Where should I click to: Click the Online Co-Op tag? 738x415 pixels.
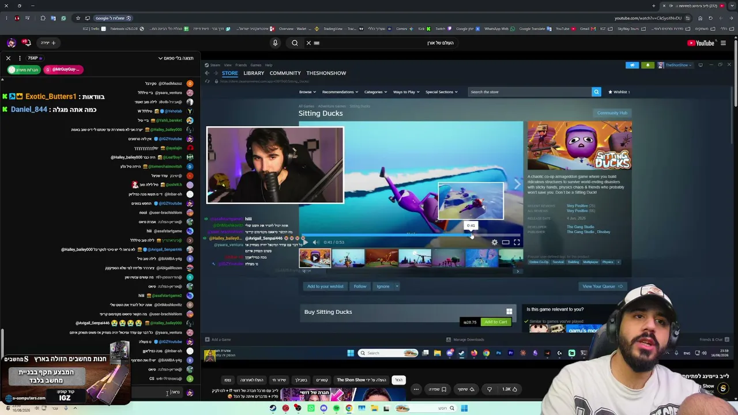pyautogui.click(x=539, y=262)
